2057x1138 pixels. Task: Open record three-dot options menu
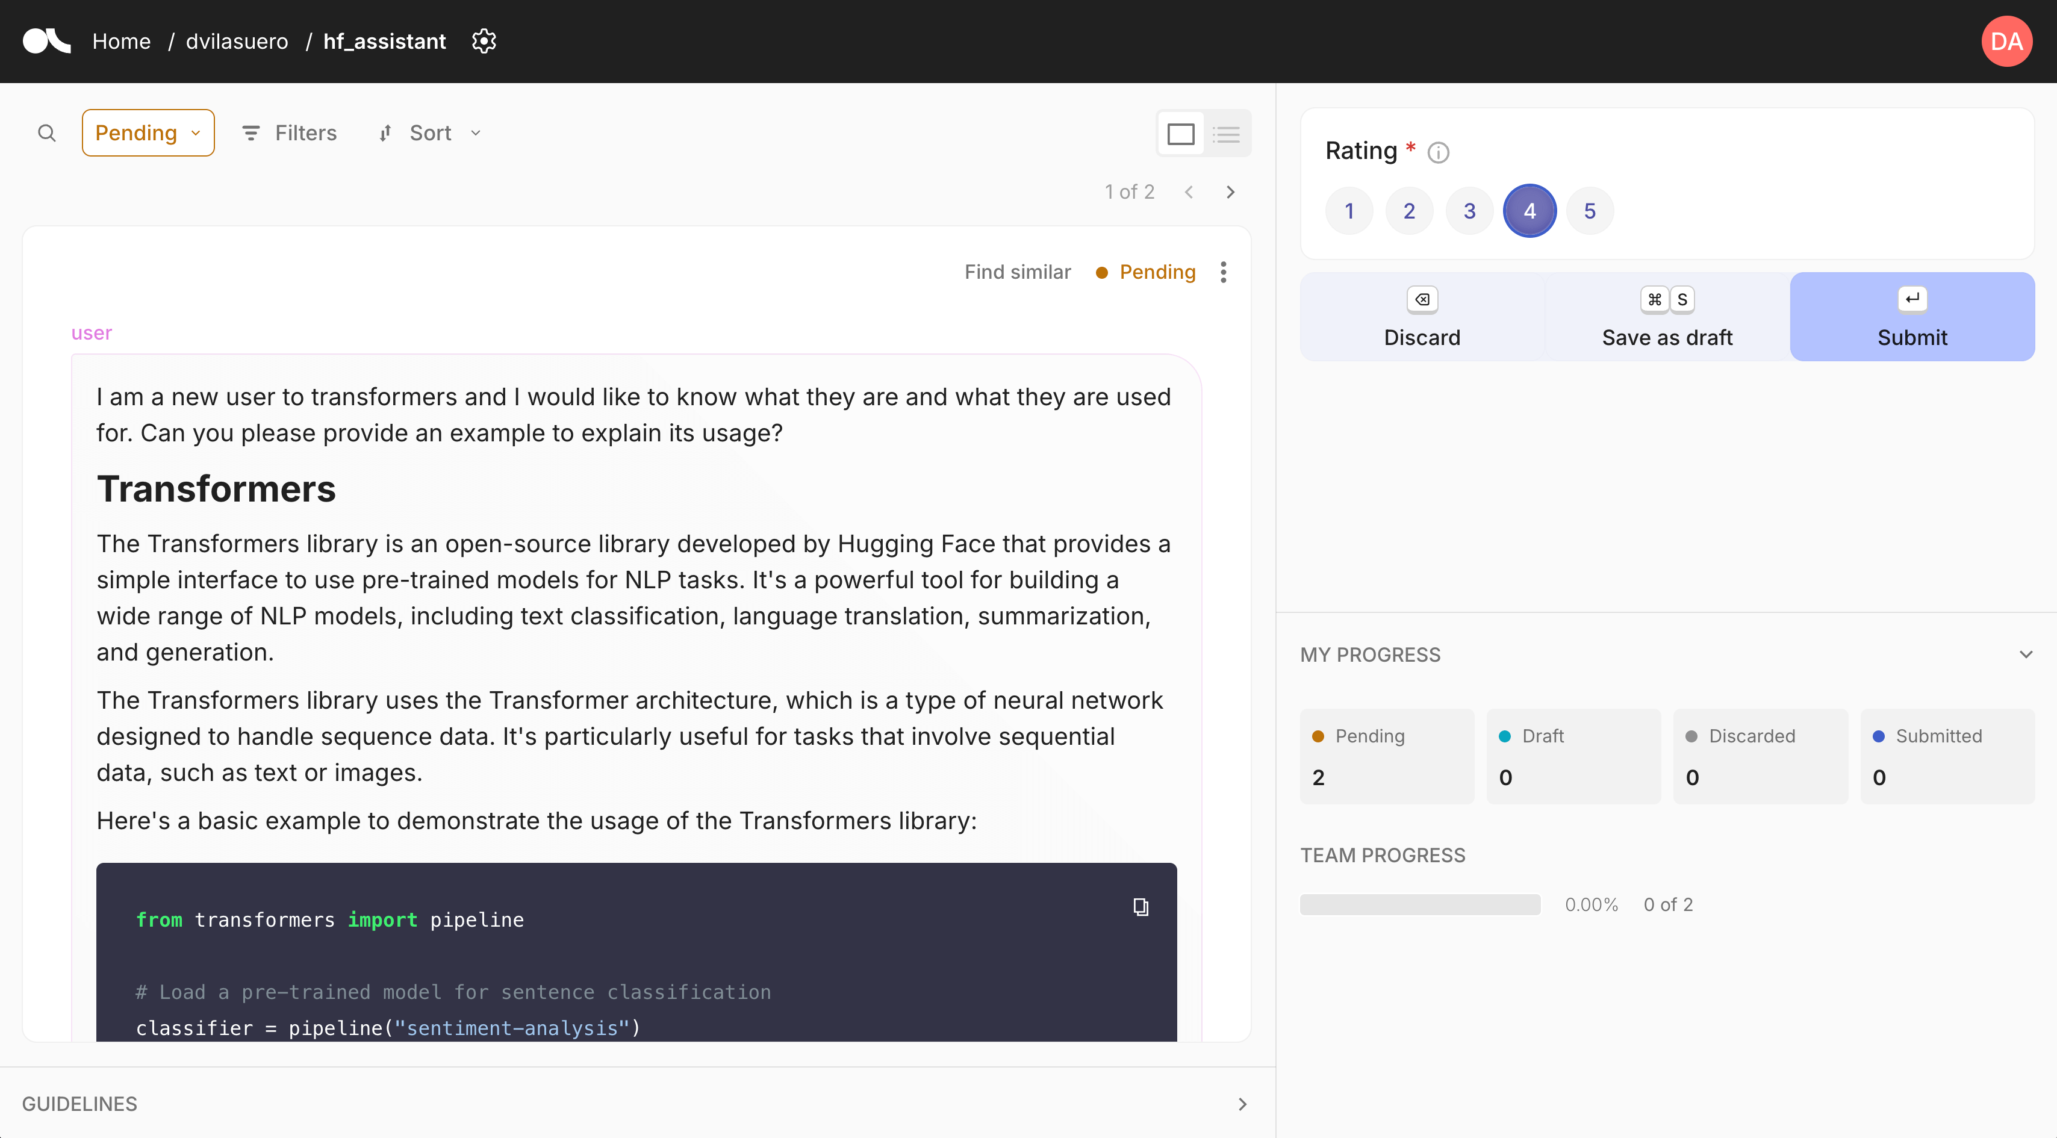pos(1224,272)
